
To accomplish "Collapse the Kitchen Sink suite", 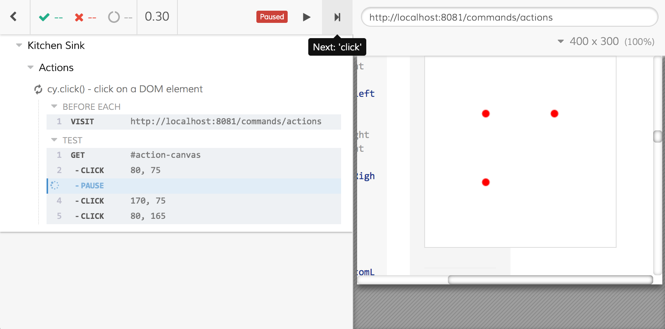I will click(19, 45).
